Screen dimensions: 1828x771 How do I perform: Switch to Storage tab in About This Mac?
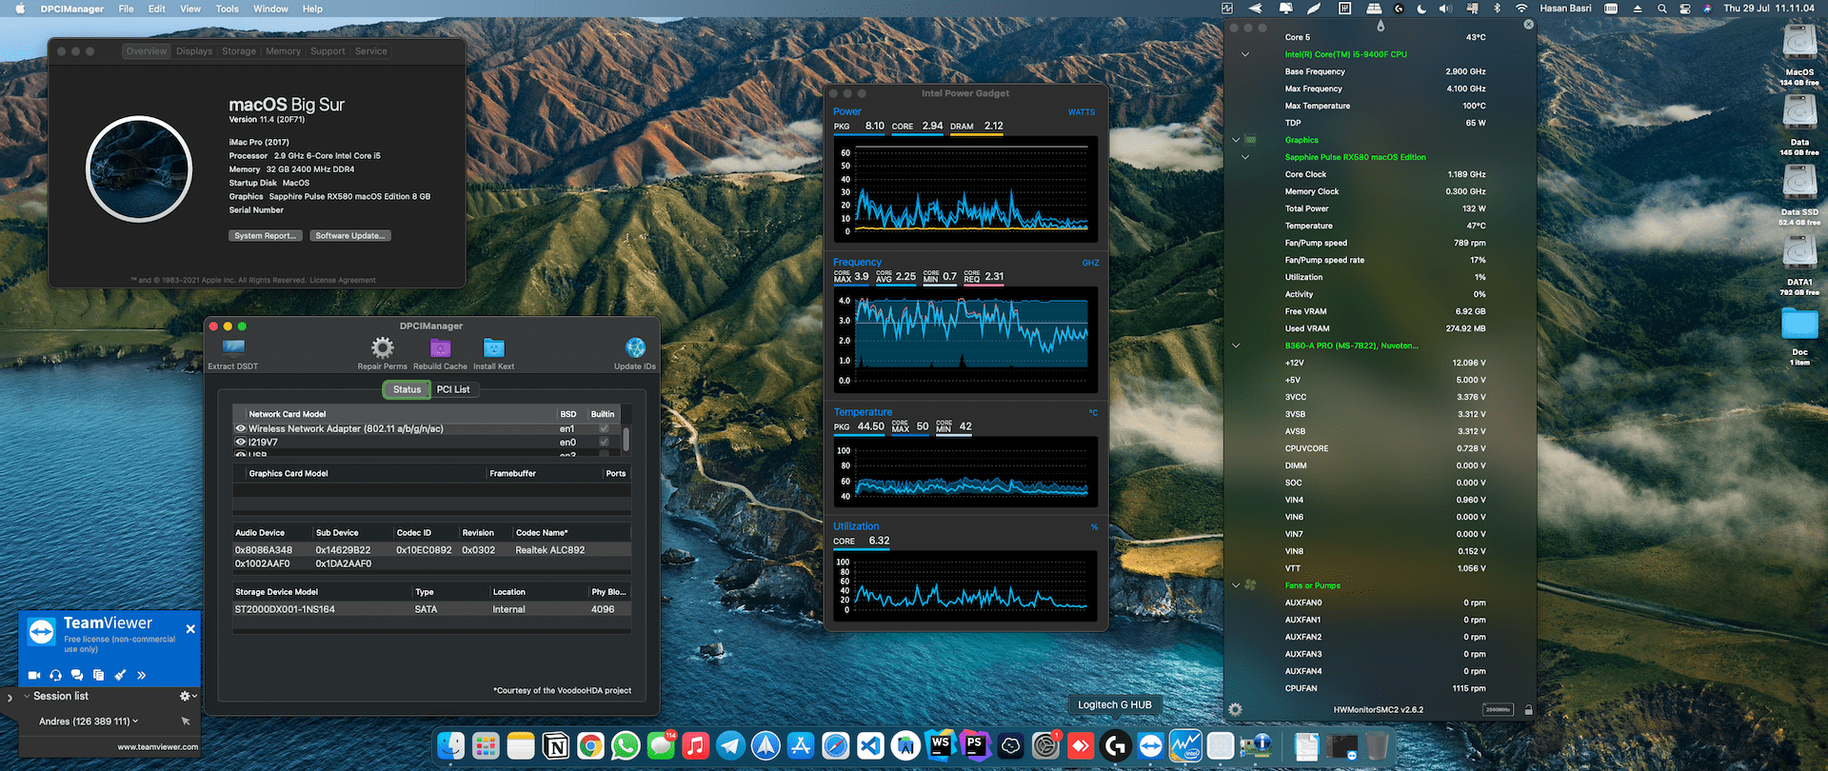point(239,51)
